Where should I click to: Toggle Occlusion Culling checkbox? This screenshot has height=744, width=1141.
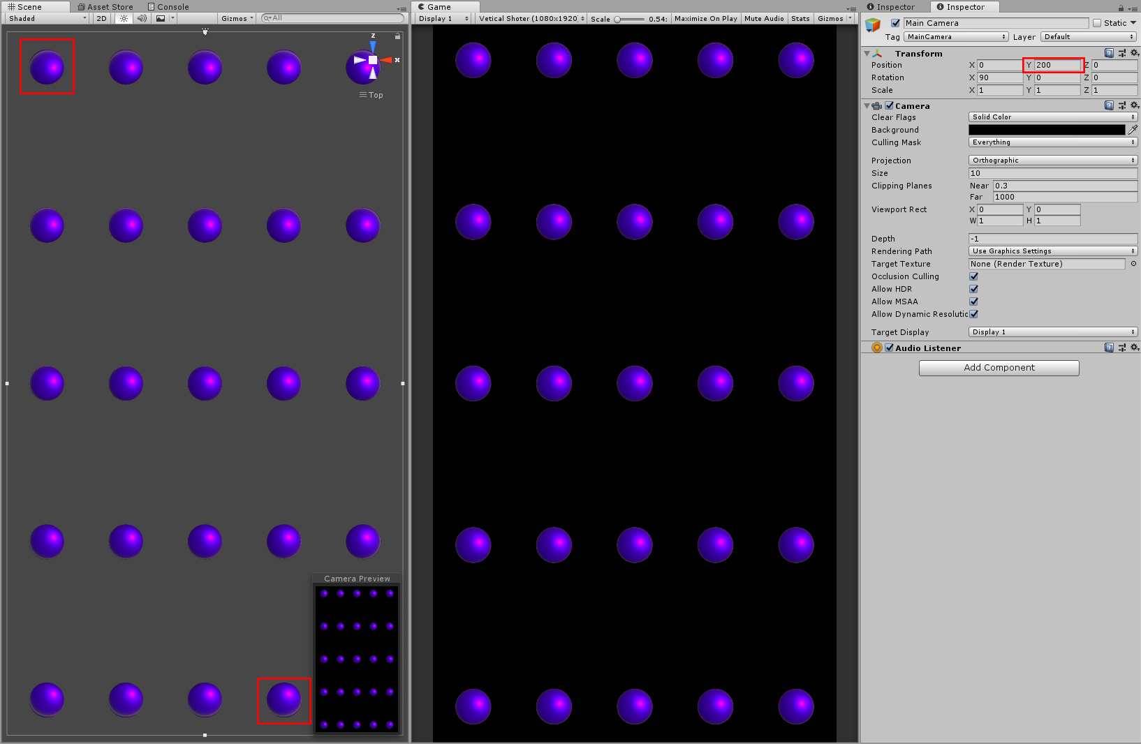point(973,276)
